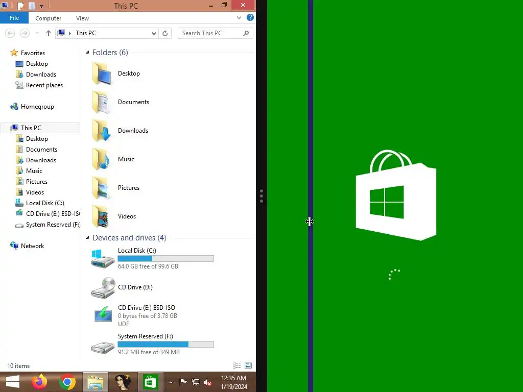The image size is (523, 392).
Task: Click the breadcrumb arrow before This PC
Action: [69, 33]
